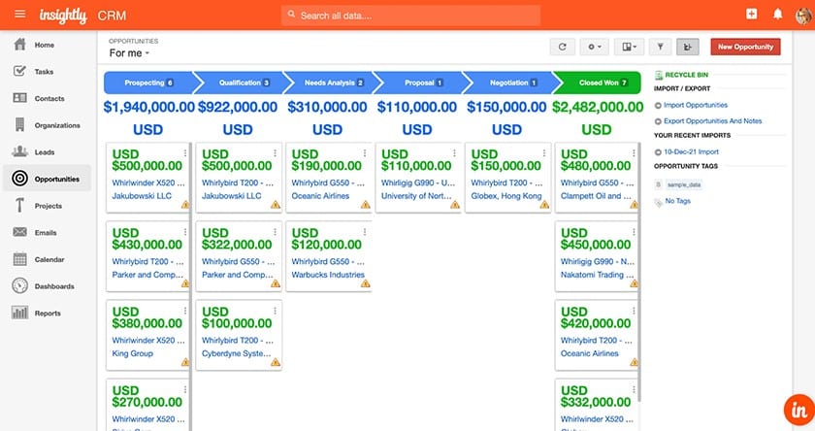Select the Proposal pipeline stage
The height and width of the screenshot is (431, 815).
point(423,83)
